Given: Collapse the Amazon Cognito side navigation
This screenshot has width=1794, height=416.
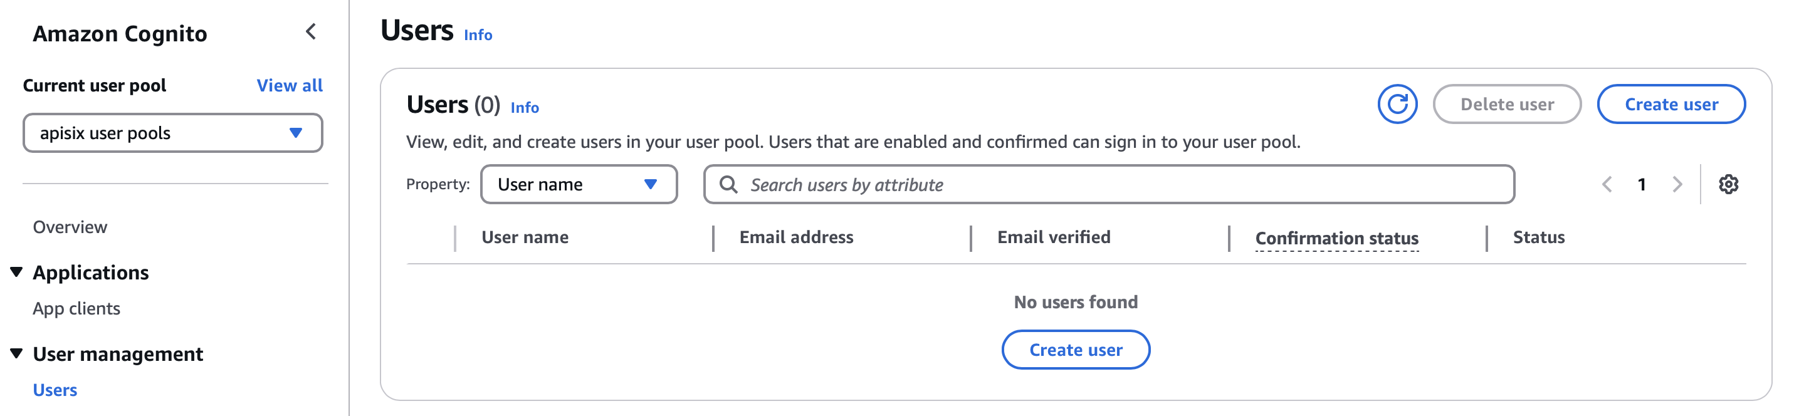Looking at the screenshot, I should click(x=311, y=32).
